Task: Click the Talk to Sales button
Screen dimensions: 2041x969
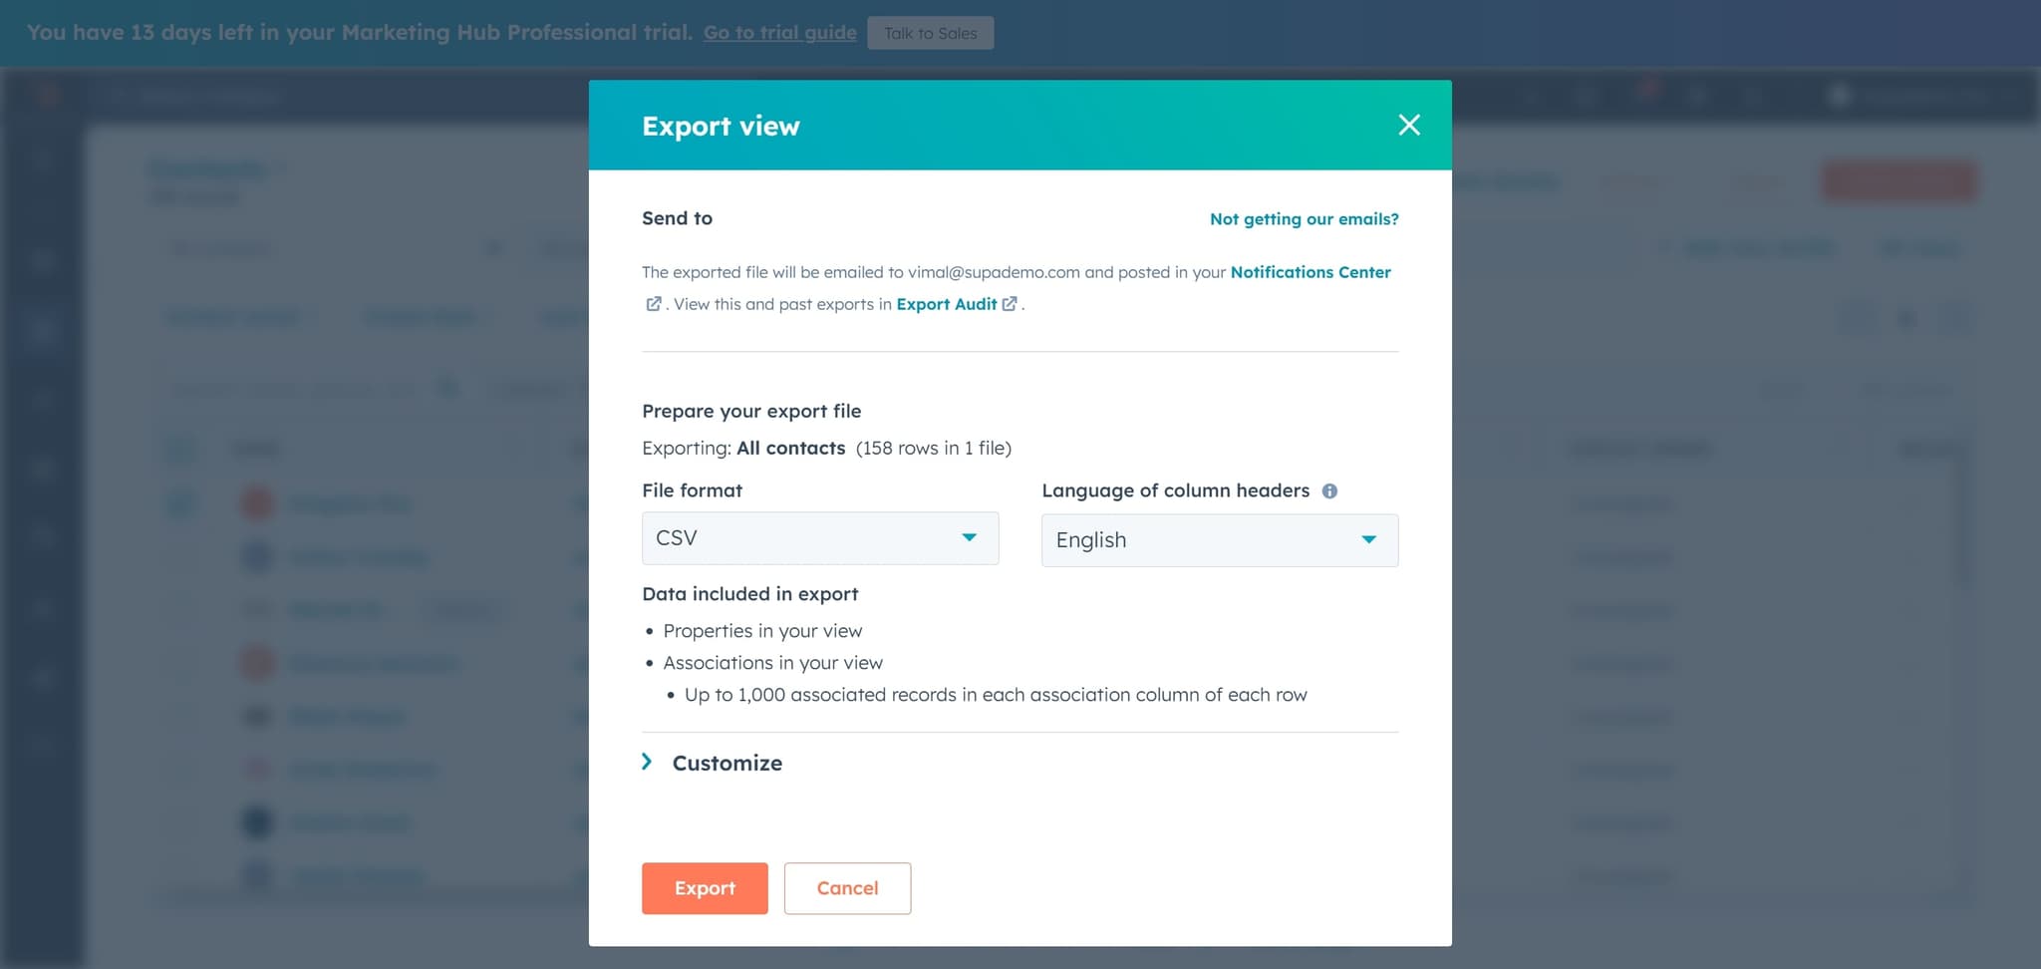Action: click(x=930, y=32)
